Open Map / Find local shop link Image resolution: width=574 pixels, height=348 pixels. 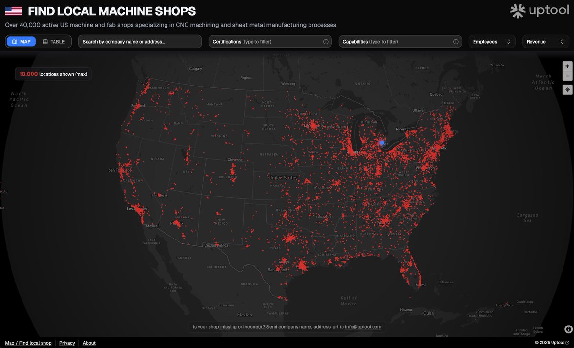pyautogui.click(x=28, y=343)
